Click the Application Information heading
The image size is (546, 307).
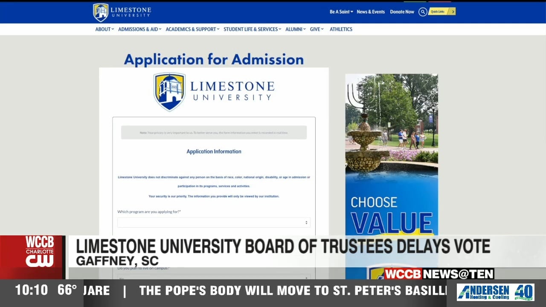point(214,151)
